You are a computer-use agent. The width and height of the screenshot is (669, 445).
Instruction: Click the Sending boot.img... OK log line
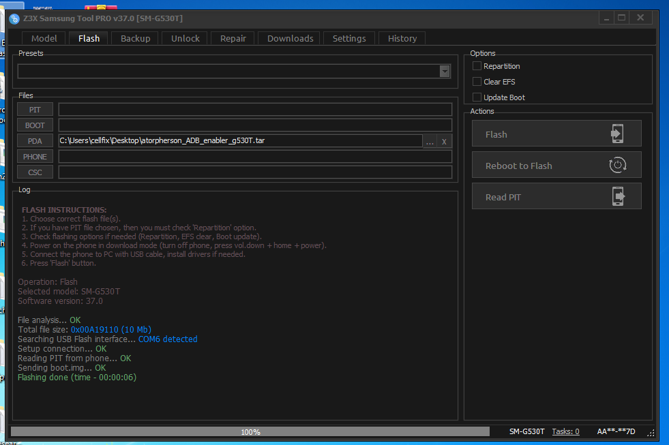(x=62, y=368)
